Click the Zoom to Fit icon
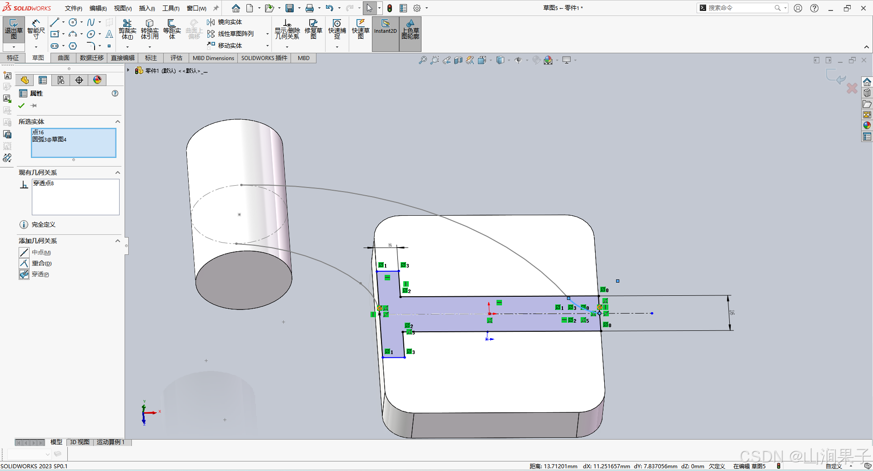873x471 pixels. (x=422, y=60)
